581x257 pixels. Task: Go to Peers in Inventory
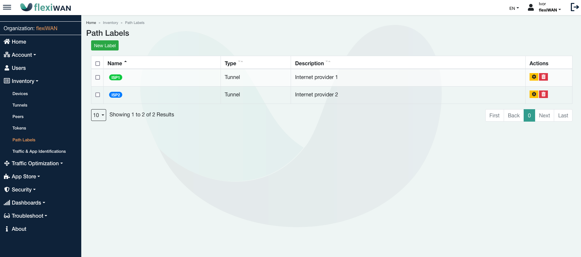18,116
